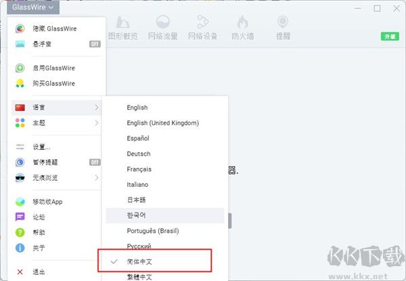This screenshot has width=406, height=281.
Task: Click the colorful theme (主题) dots icon
Action: pos(20,123)
